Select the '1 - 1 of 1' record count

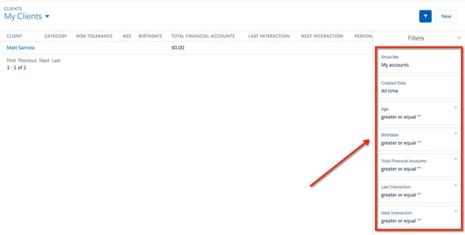(x=16, y=68)
